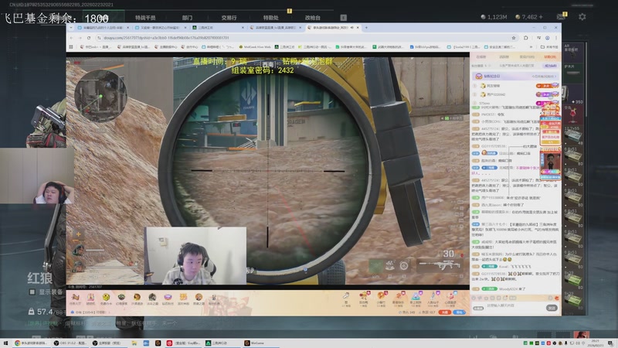Select the 改枪台 game menu tab

coord(313,17)
